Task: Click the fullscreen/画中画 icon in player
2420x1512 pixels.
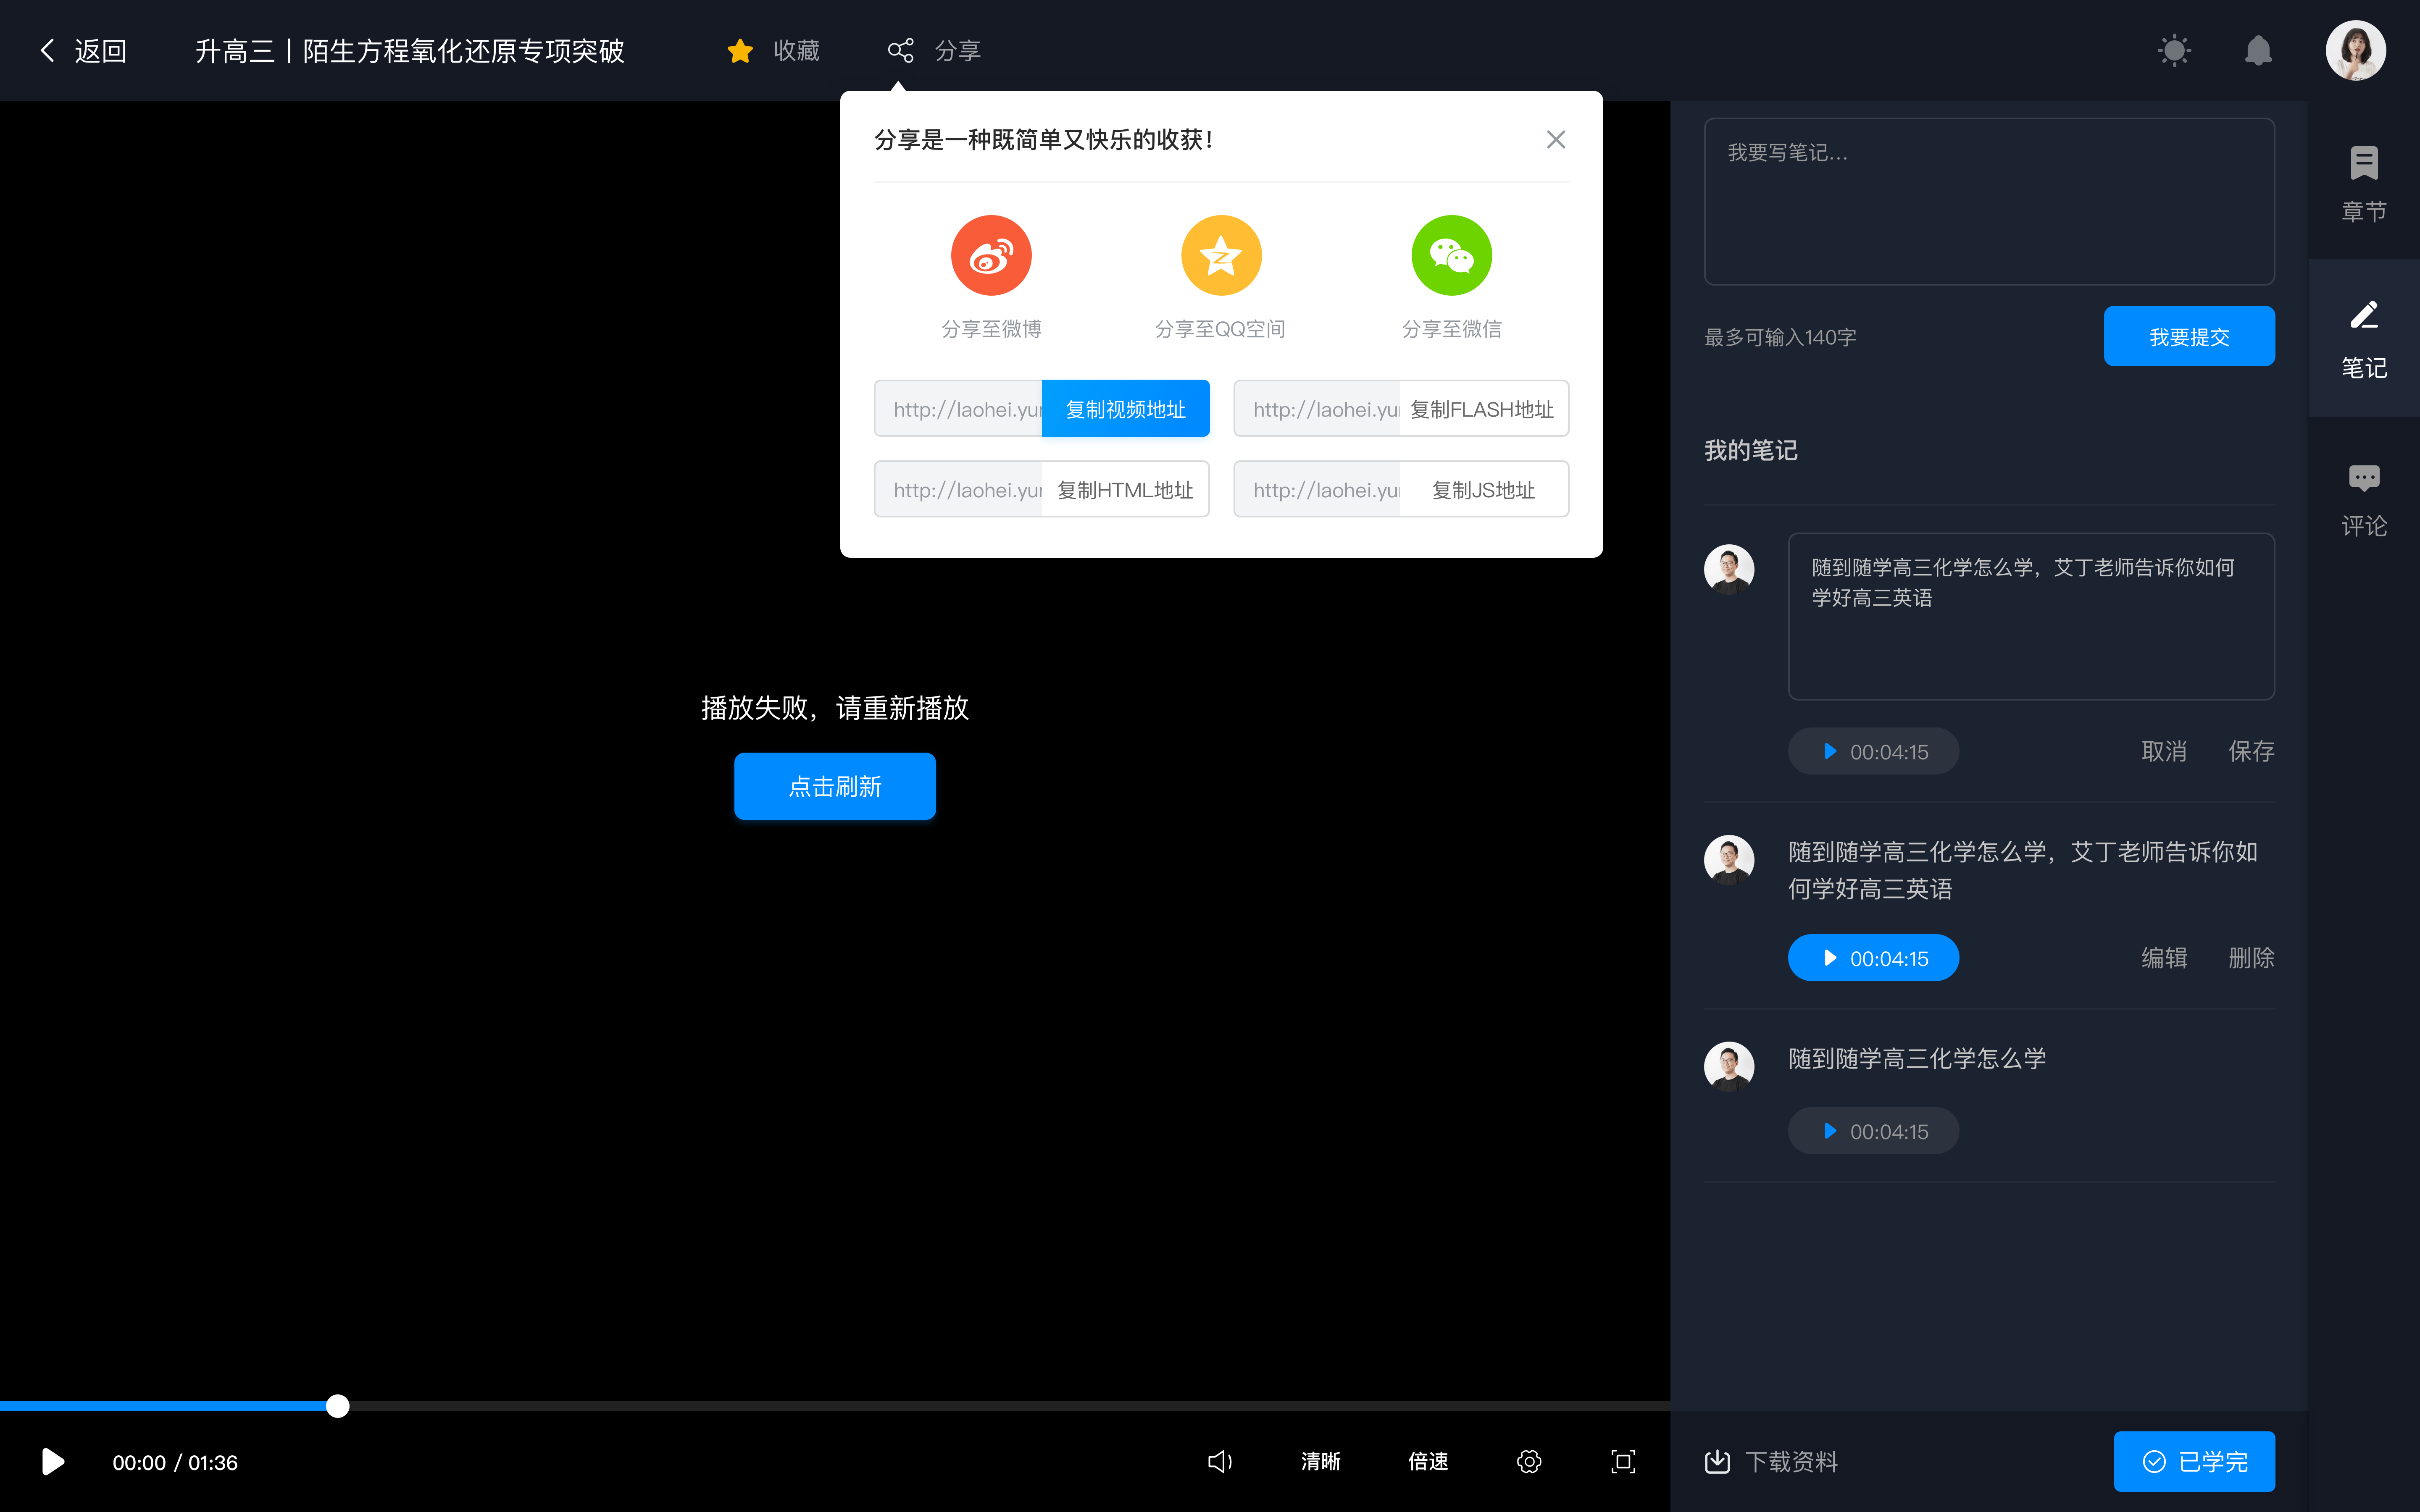Action: click(x=1622, y=1462)
